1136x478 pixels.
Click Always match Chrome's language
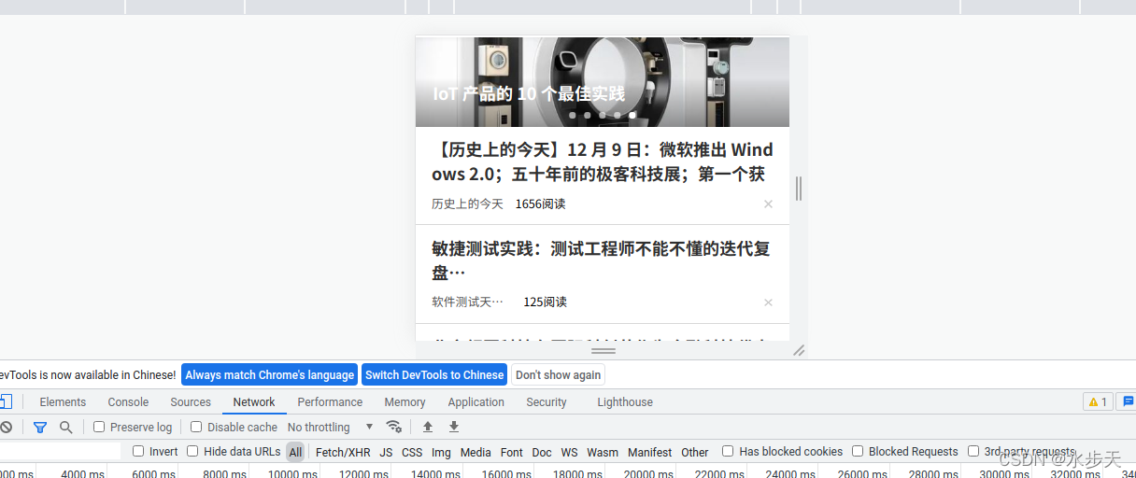pyautogui.click(x=269, y=374)
